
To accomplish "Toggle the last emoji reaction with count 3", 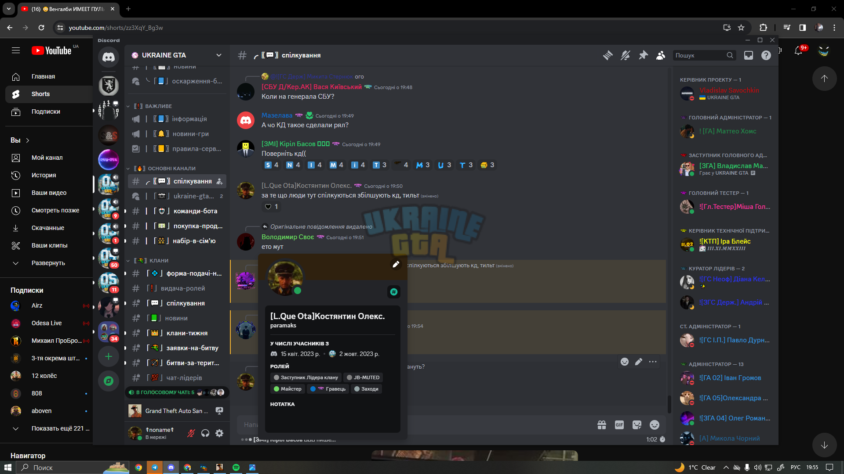I will click(487, 165).
